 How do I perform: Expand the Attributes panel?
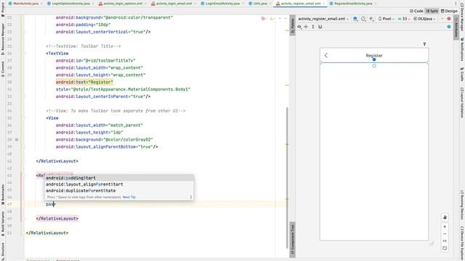pyautogui.click(x=456, y=27)
